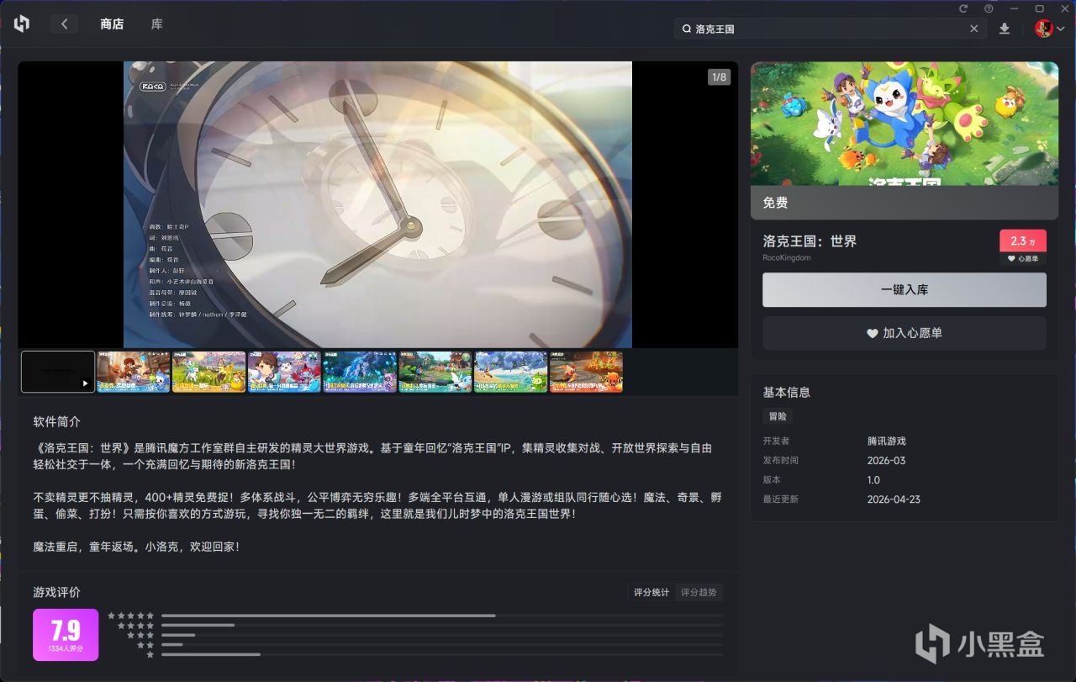
Task: Click the release date 2026-03
Action: coord(887,460)
